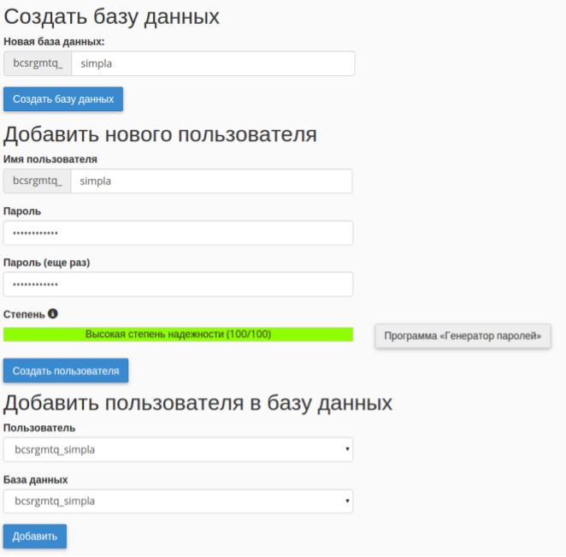Click the bcsrgmtq_ prefix in username field

point(37,181)
